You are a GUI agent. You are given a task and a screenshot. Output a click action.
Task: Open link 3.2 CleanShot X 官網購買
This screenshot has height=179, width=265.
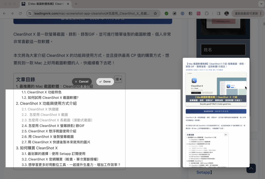(61, 159)
